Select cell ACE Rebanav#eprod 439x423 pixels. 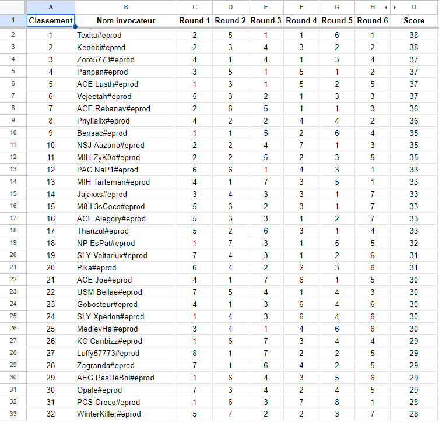tap(126, 108)
